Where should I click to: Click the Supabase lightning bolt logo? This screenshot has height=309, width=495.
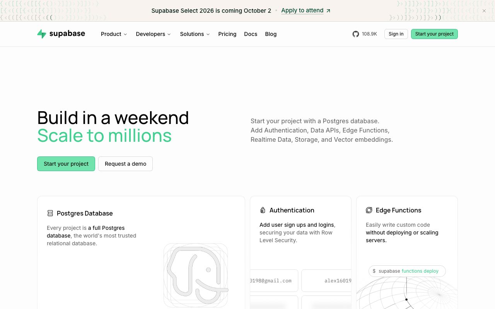point(42,34)
